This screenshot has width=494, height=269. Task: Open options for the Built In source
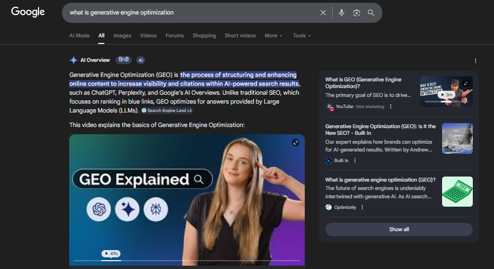[355, 160]
